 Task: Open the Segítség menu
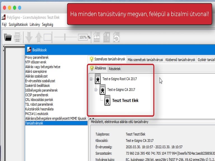[x=47, y=25]
